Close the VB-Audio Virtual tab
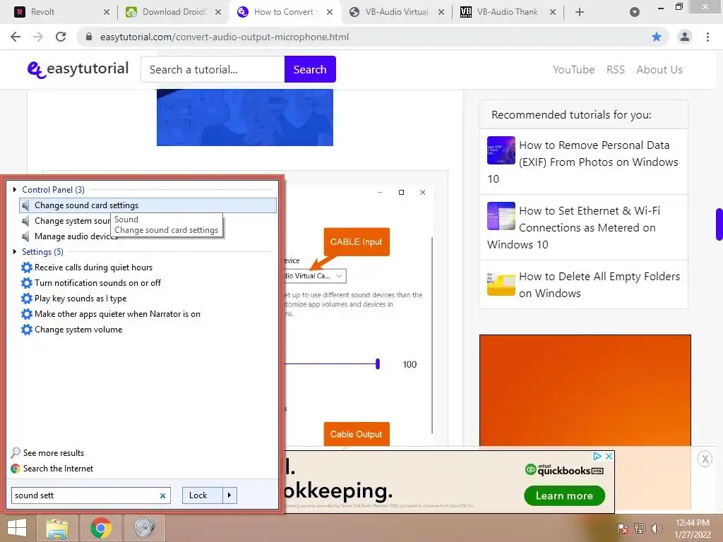 [x=441, y=12]
